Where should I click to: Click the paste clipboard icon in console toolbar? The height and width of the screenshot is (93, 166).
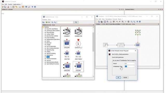13,7
